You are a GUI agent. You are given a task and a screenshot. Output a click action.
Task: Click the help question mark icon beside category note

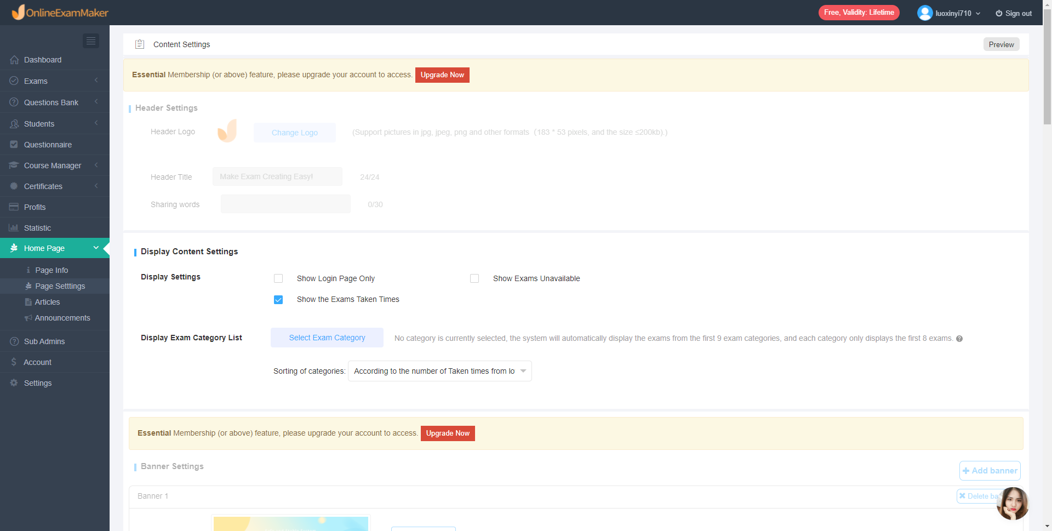click(959, 339)
